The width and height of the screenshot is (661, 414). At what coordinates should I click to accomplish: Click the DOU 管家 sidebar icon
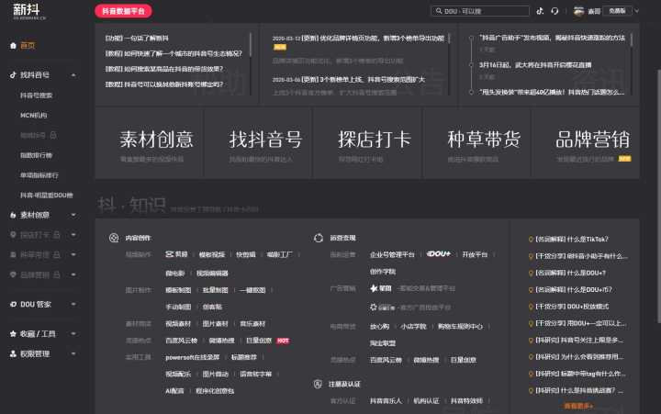(13, 304)
